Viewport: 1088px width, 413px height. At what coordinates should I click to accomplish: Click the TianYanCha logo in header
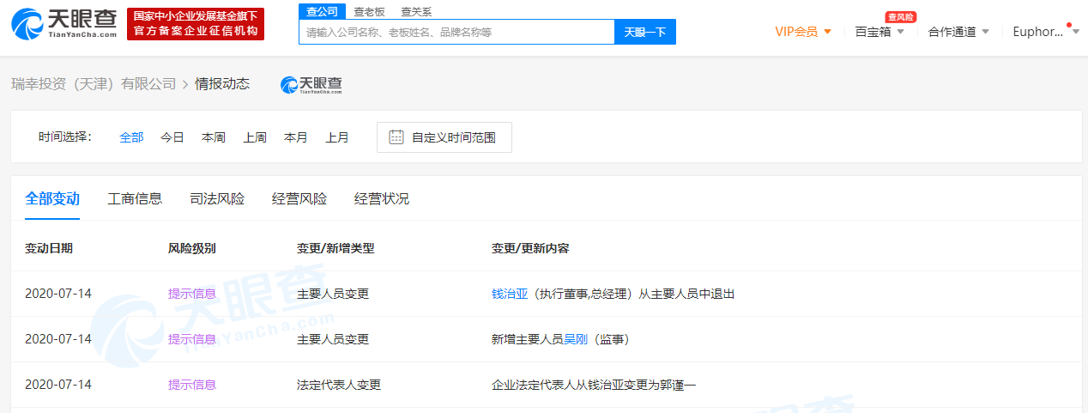[x=64, y=25]
